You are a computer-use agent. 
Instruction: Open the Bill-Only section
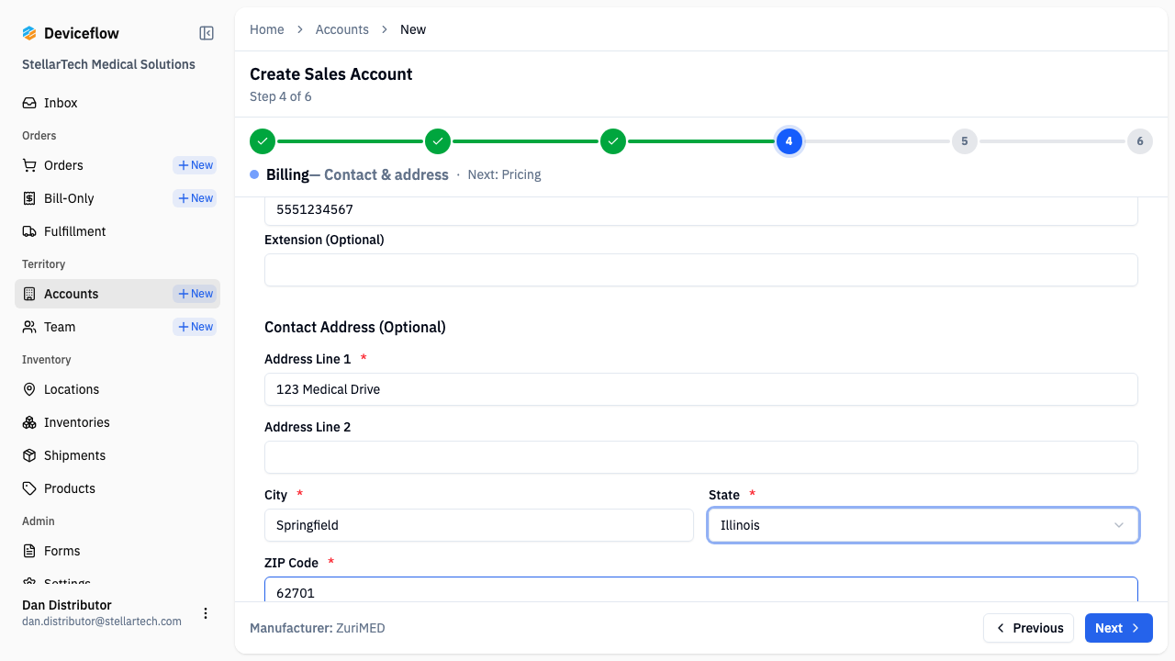click(69, 198)
